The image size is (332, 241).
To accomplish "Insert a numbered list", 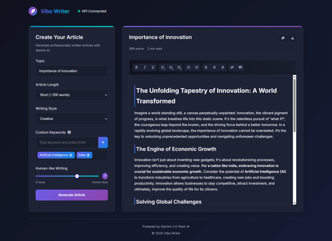I will click(x=197, y=67).
